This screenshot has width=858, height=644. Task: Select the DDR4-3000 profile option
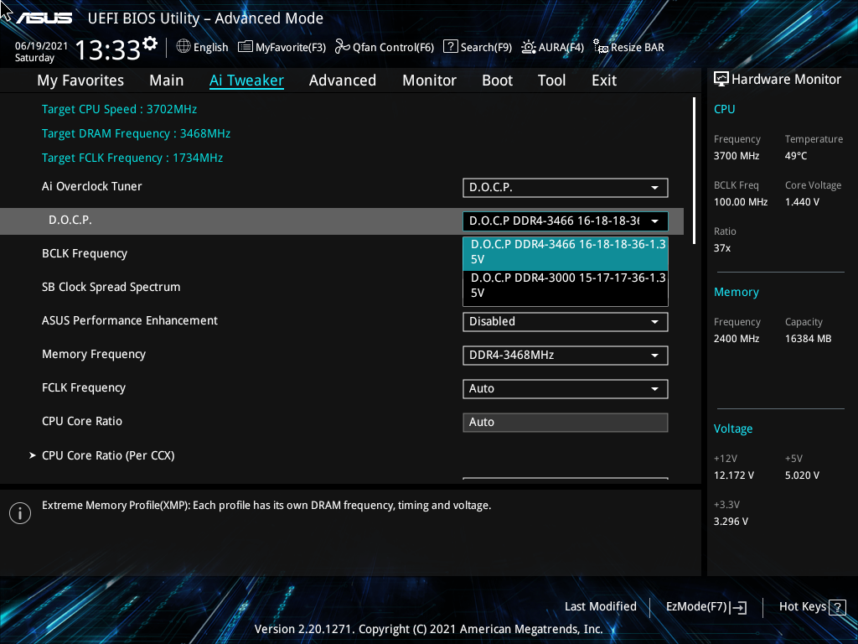(565, 284)
